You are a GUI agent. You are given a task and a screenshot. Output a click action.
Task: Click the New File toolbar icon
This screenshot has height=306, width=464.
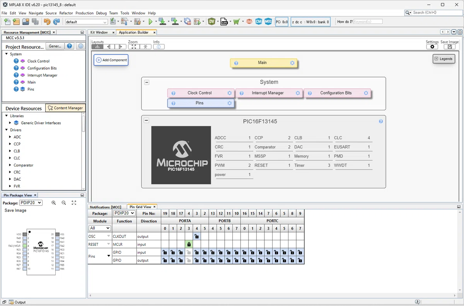click(x=7, y=22)
